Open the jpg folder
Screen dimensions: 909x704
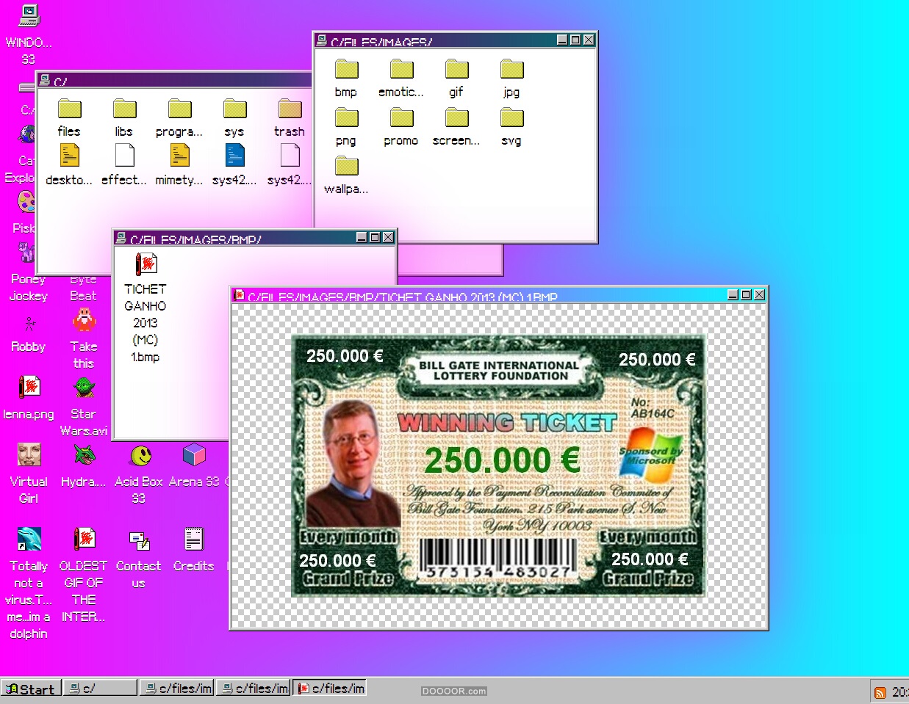[511, 69]
